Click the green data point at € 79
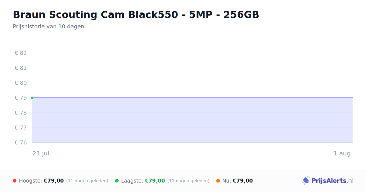Screen dimensions: 366x192 (32, 98)
